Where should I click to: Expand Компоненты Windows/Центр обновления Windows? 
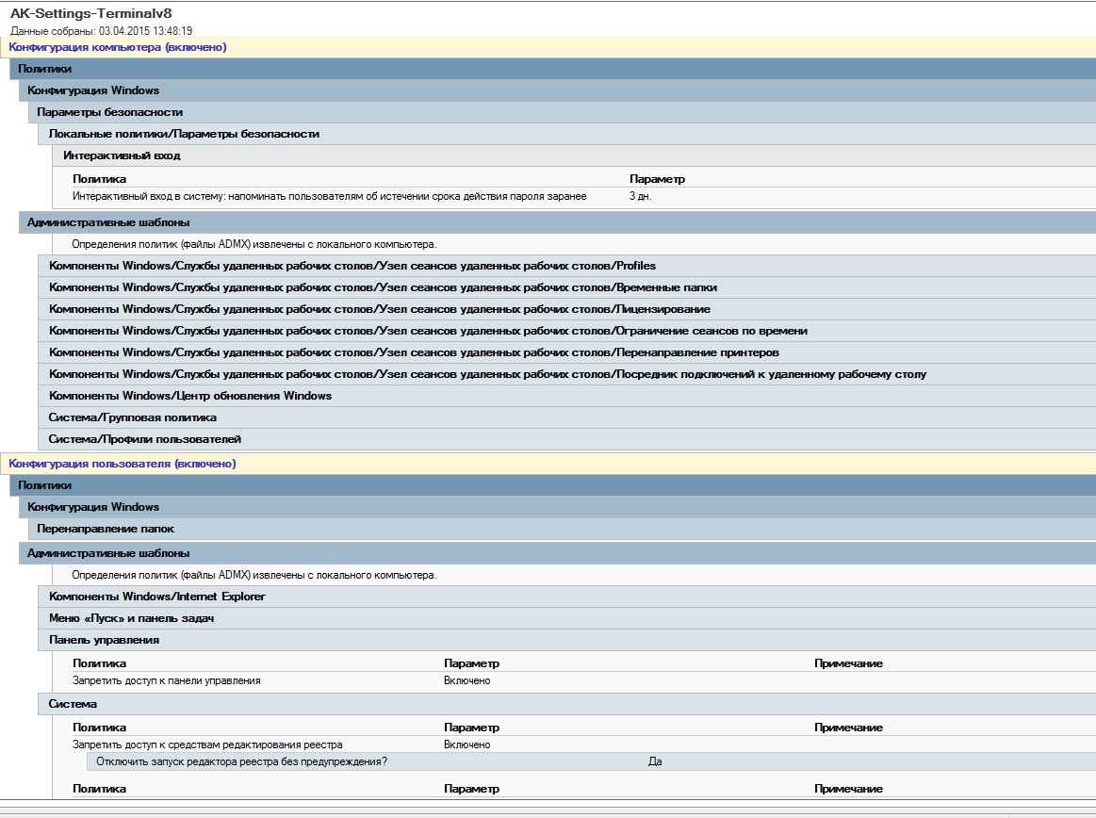[x=190, y=396]
